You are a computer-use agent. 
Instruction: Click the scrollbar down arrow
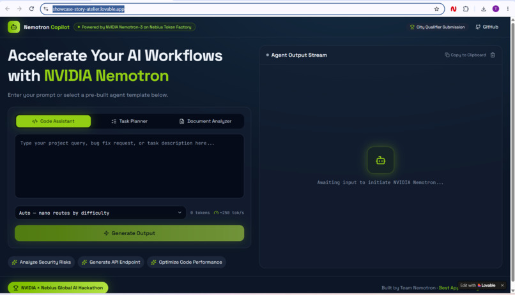512,291
